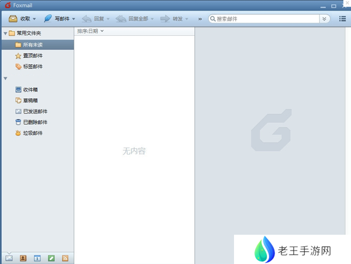Collapse the 常用文件夹 folder group
Screen dimensions: 351x264
coord(5,33)
